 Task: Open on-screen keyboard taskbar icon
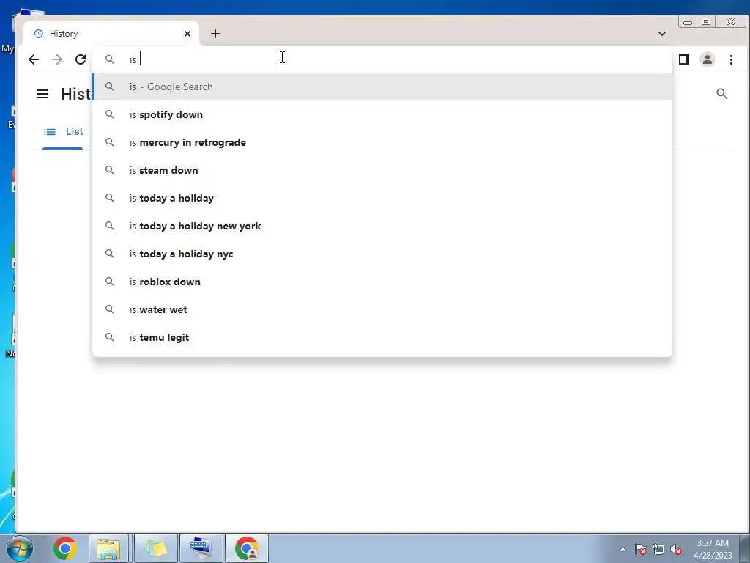[x=201, y=548]
